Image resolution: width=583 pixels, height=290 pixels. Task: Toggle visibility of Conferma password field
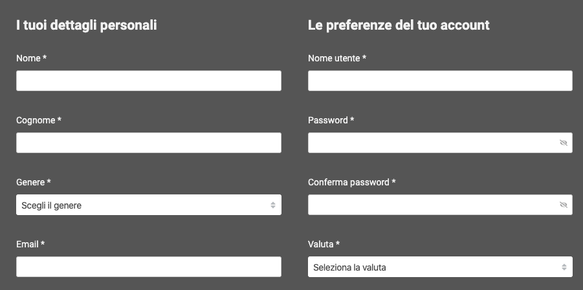pyautogui.click(x=564, y=205)
